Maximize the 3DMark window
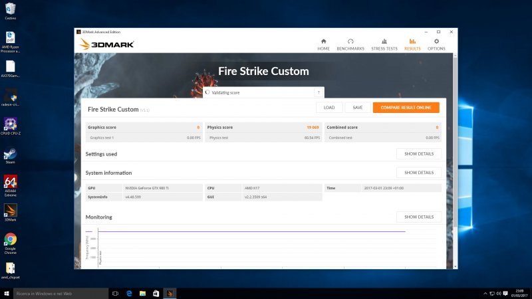This screenshot has height=299, width=532. click(x=438, y=32)
